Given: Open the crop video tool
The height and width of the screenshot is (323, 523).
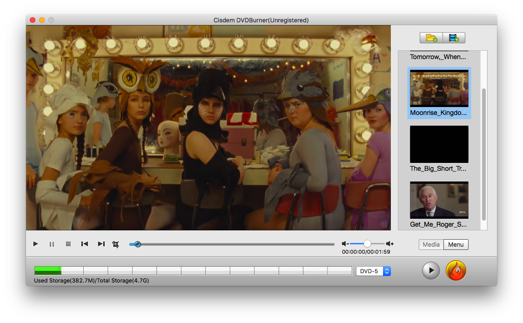Looking at the screenshot, I should pyautogui.click(x=116, y=244).
